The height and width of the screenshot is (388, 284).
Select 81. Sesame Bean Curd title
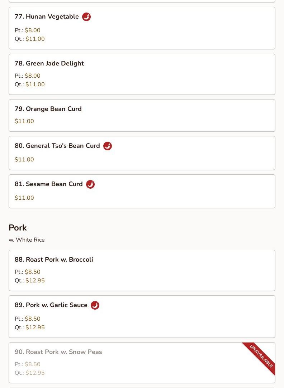tap(49, 184)
